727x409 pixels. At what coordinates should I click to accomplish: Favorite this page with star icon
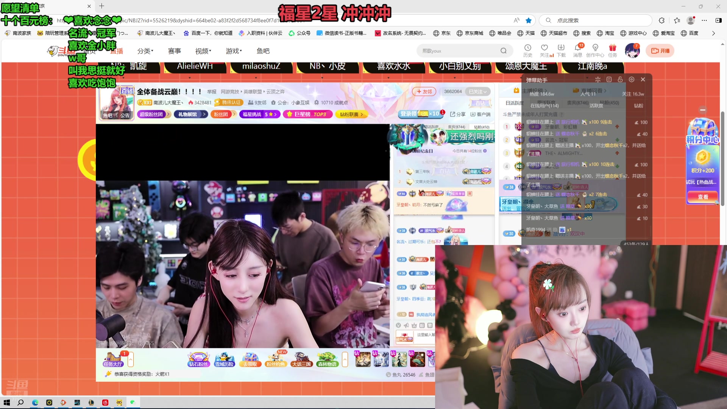[x=529, y=20]
